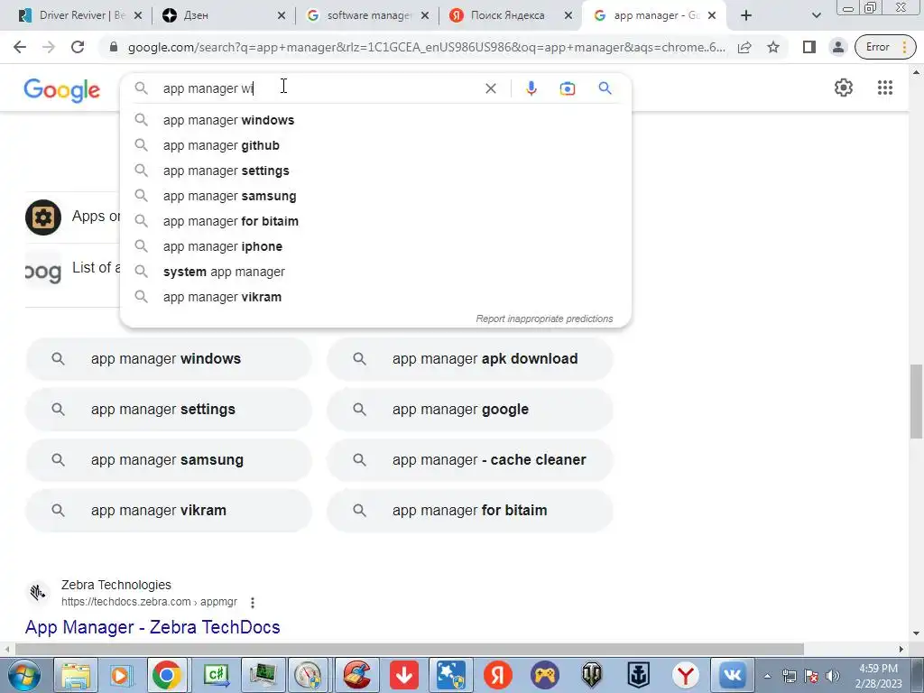Click related search app manager google
The width and height of the screenshot is (924, 693).
tap(469, 410)
